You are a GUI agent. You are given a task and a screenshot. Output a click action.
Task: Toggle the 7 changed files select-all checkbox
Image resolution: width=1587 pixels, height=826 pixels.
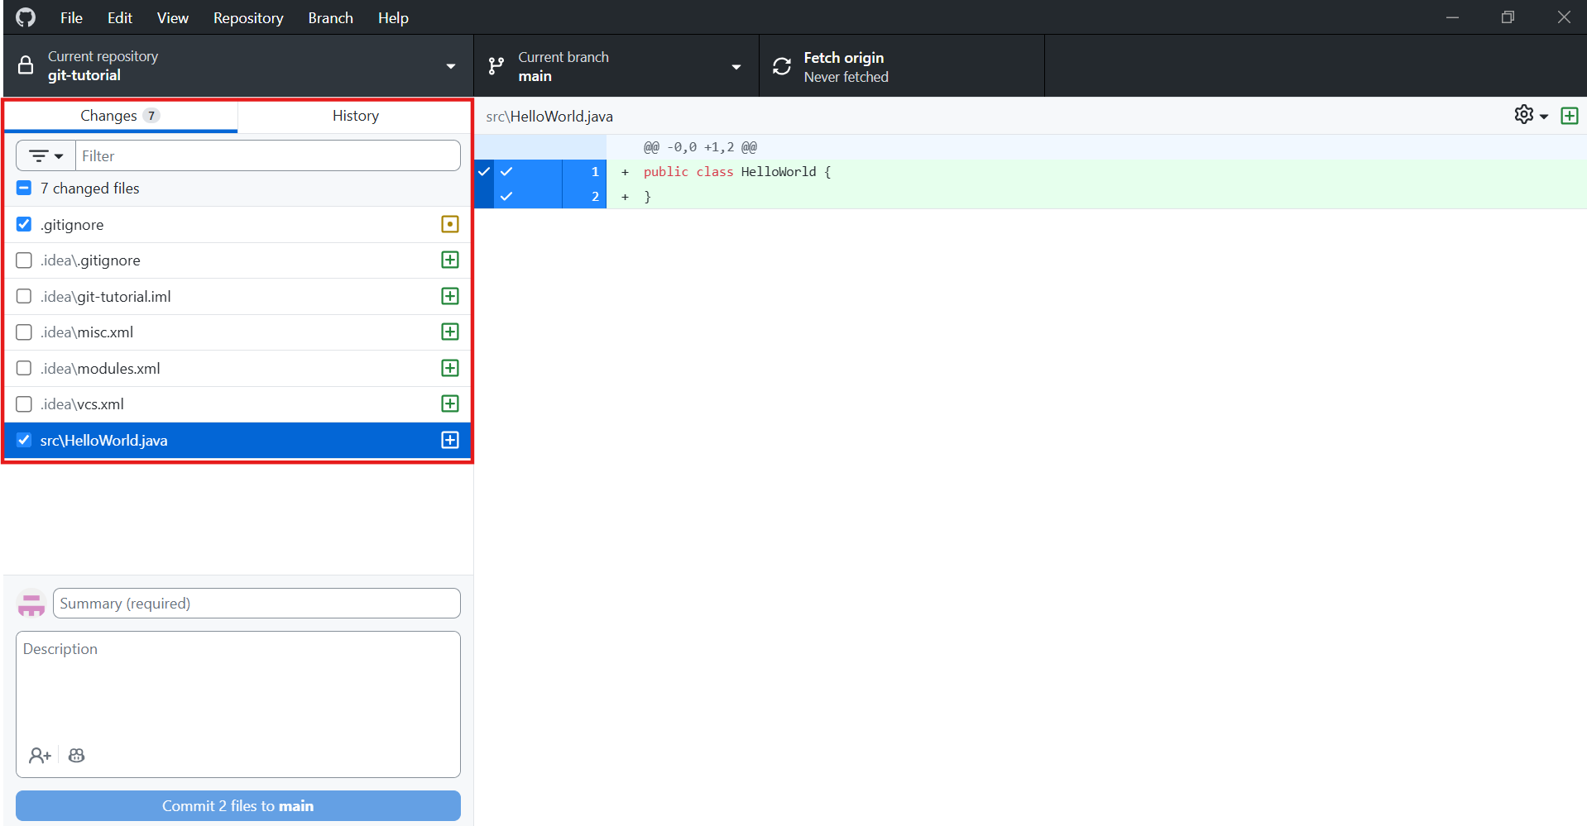click(24, 189)
